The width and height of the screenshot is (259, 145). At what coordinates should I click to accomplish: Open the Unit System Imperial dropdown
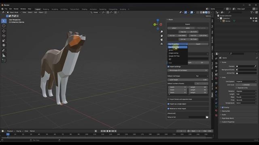246,81
